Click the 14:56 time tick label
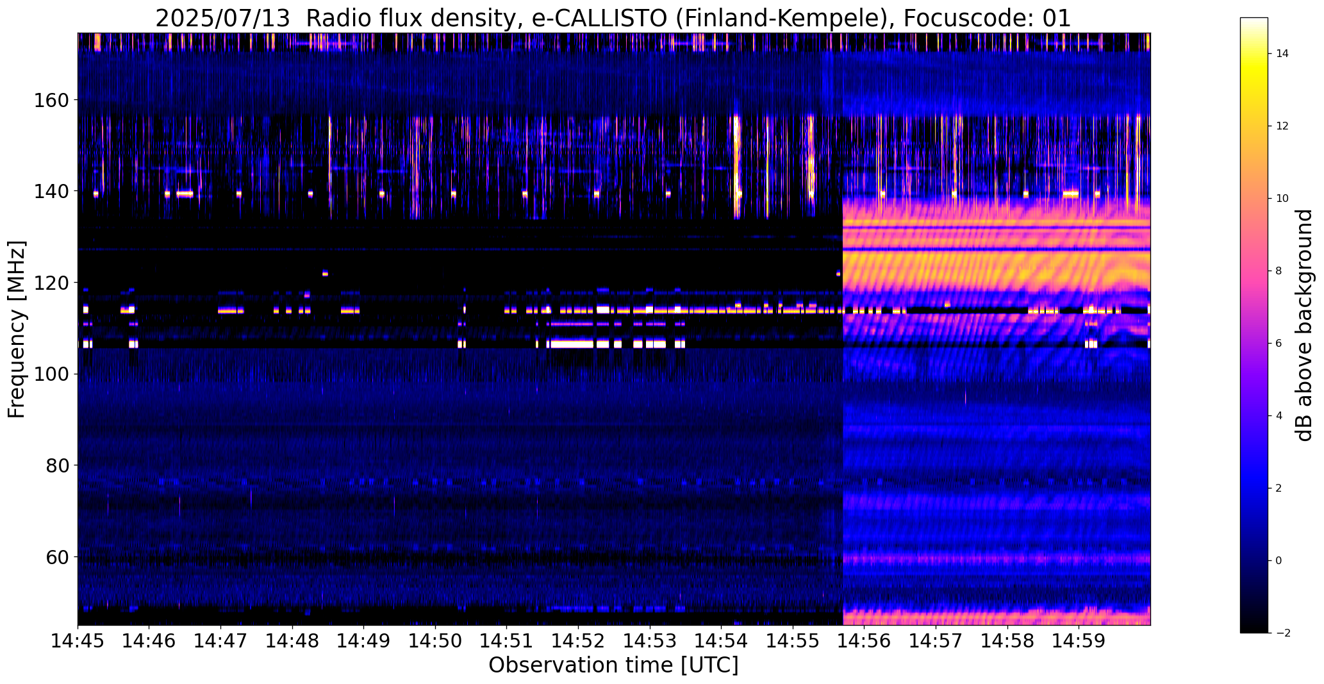1324x684 pixels. point(865,640)
